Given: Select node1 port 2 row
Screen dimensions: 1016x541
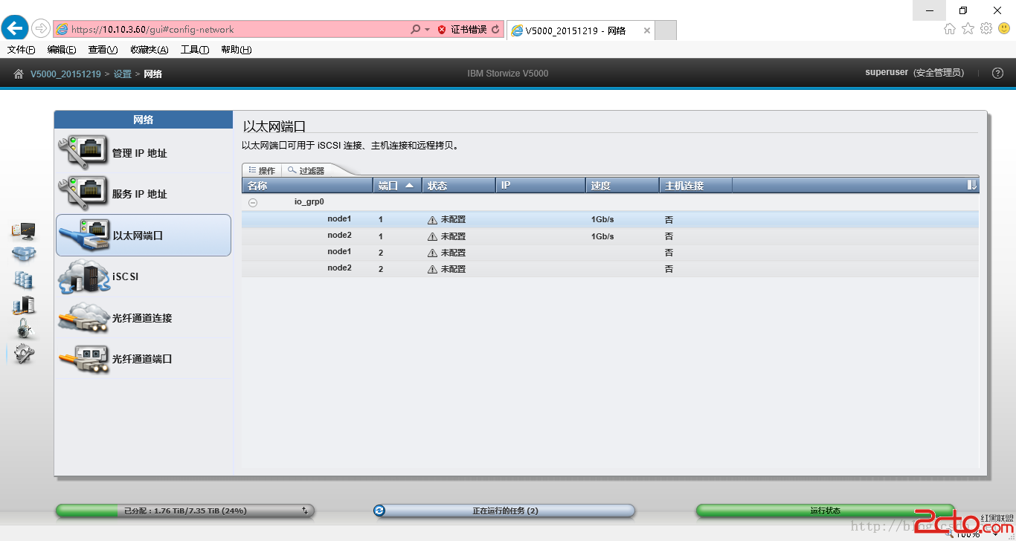Looking at the screenshot, I should tap(610, 253).
